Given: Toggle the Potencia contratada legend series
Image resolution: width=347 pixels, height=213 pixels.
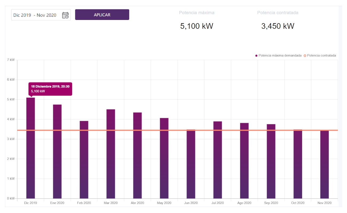Looking at the screenshot, I should (320, 55).
